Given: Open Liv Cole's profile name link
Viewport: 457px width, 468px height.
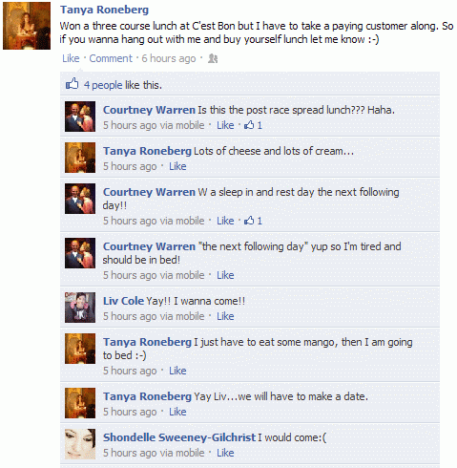Looking at the screenshot, I should [x=123, y=301].
